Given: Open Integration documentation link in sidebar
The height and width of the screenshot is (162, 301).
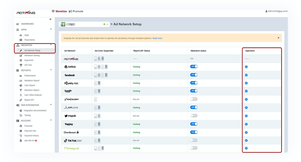Looking at the screenshot, I should coord(35,110).
